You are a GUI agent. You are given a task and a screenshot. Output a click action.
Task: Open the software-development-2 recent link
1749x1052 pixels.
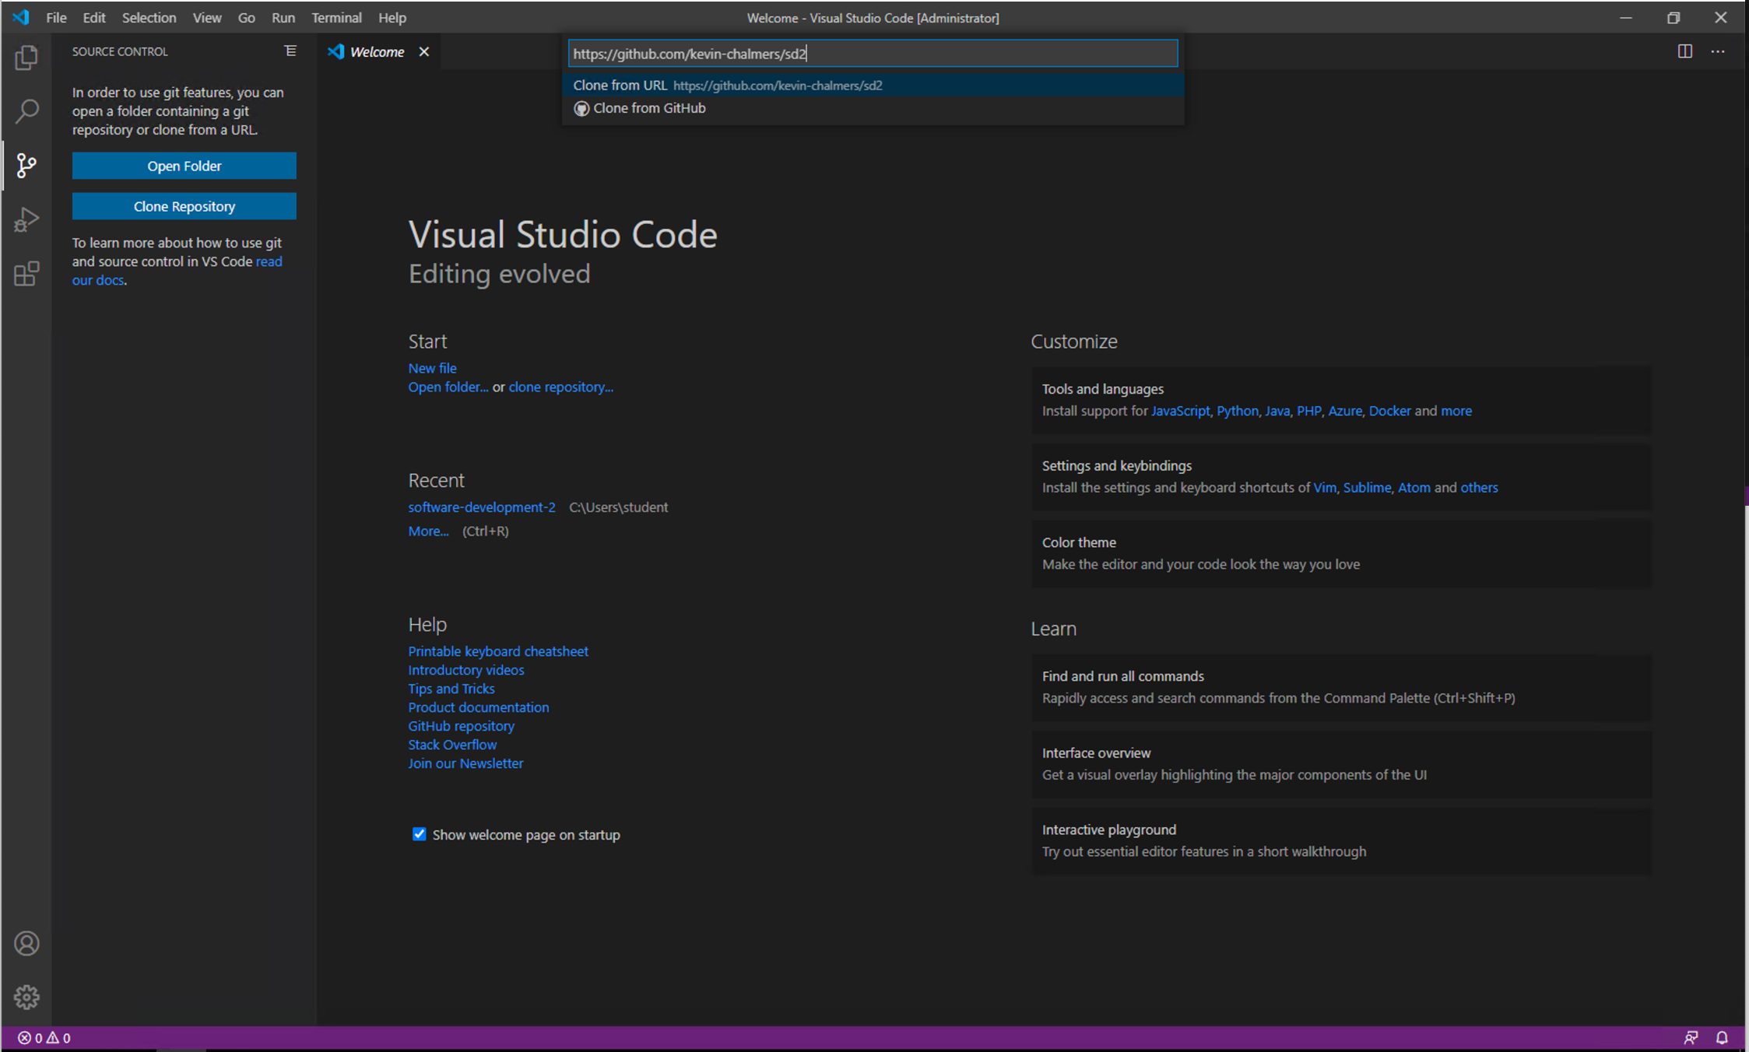coord(482,507)
